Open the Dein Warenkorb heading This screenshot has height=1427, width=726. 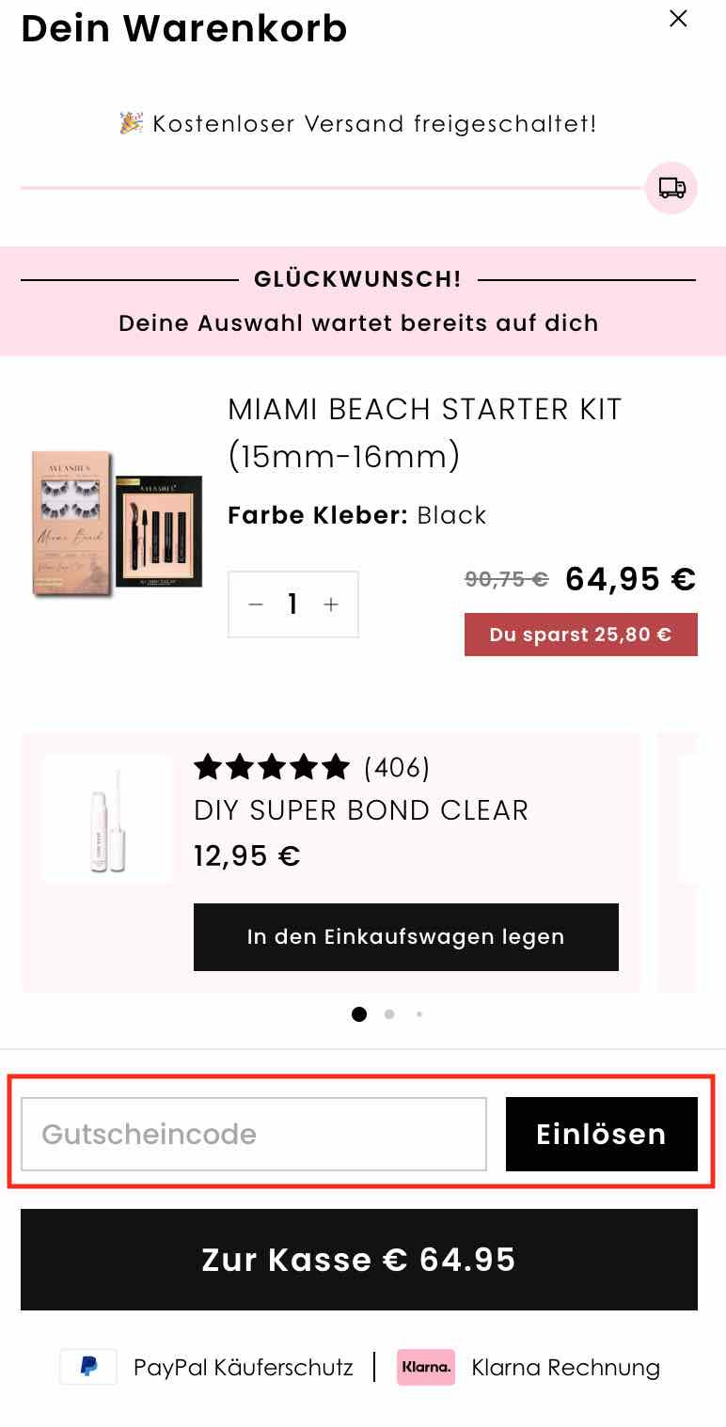click(183, 29)
